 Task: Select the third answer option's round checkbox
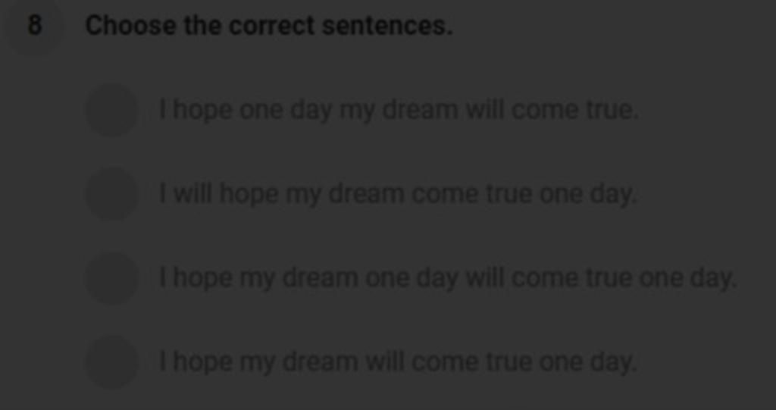coord(112,278)
